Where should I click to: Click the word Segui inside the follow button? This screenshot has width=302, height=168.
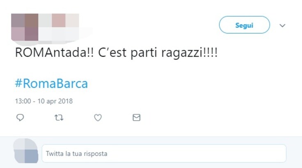(x=245, y=25)
